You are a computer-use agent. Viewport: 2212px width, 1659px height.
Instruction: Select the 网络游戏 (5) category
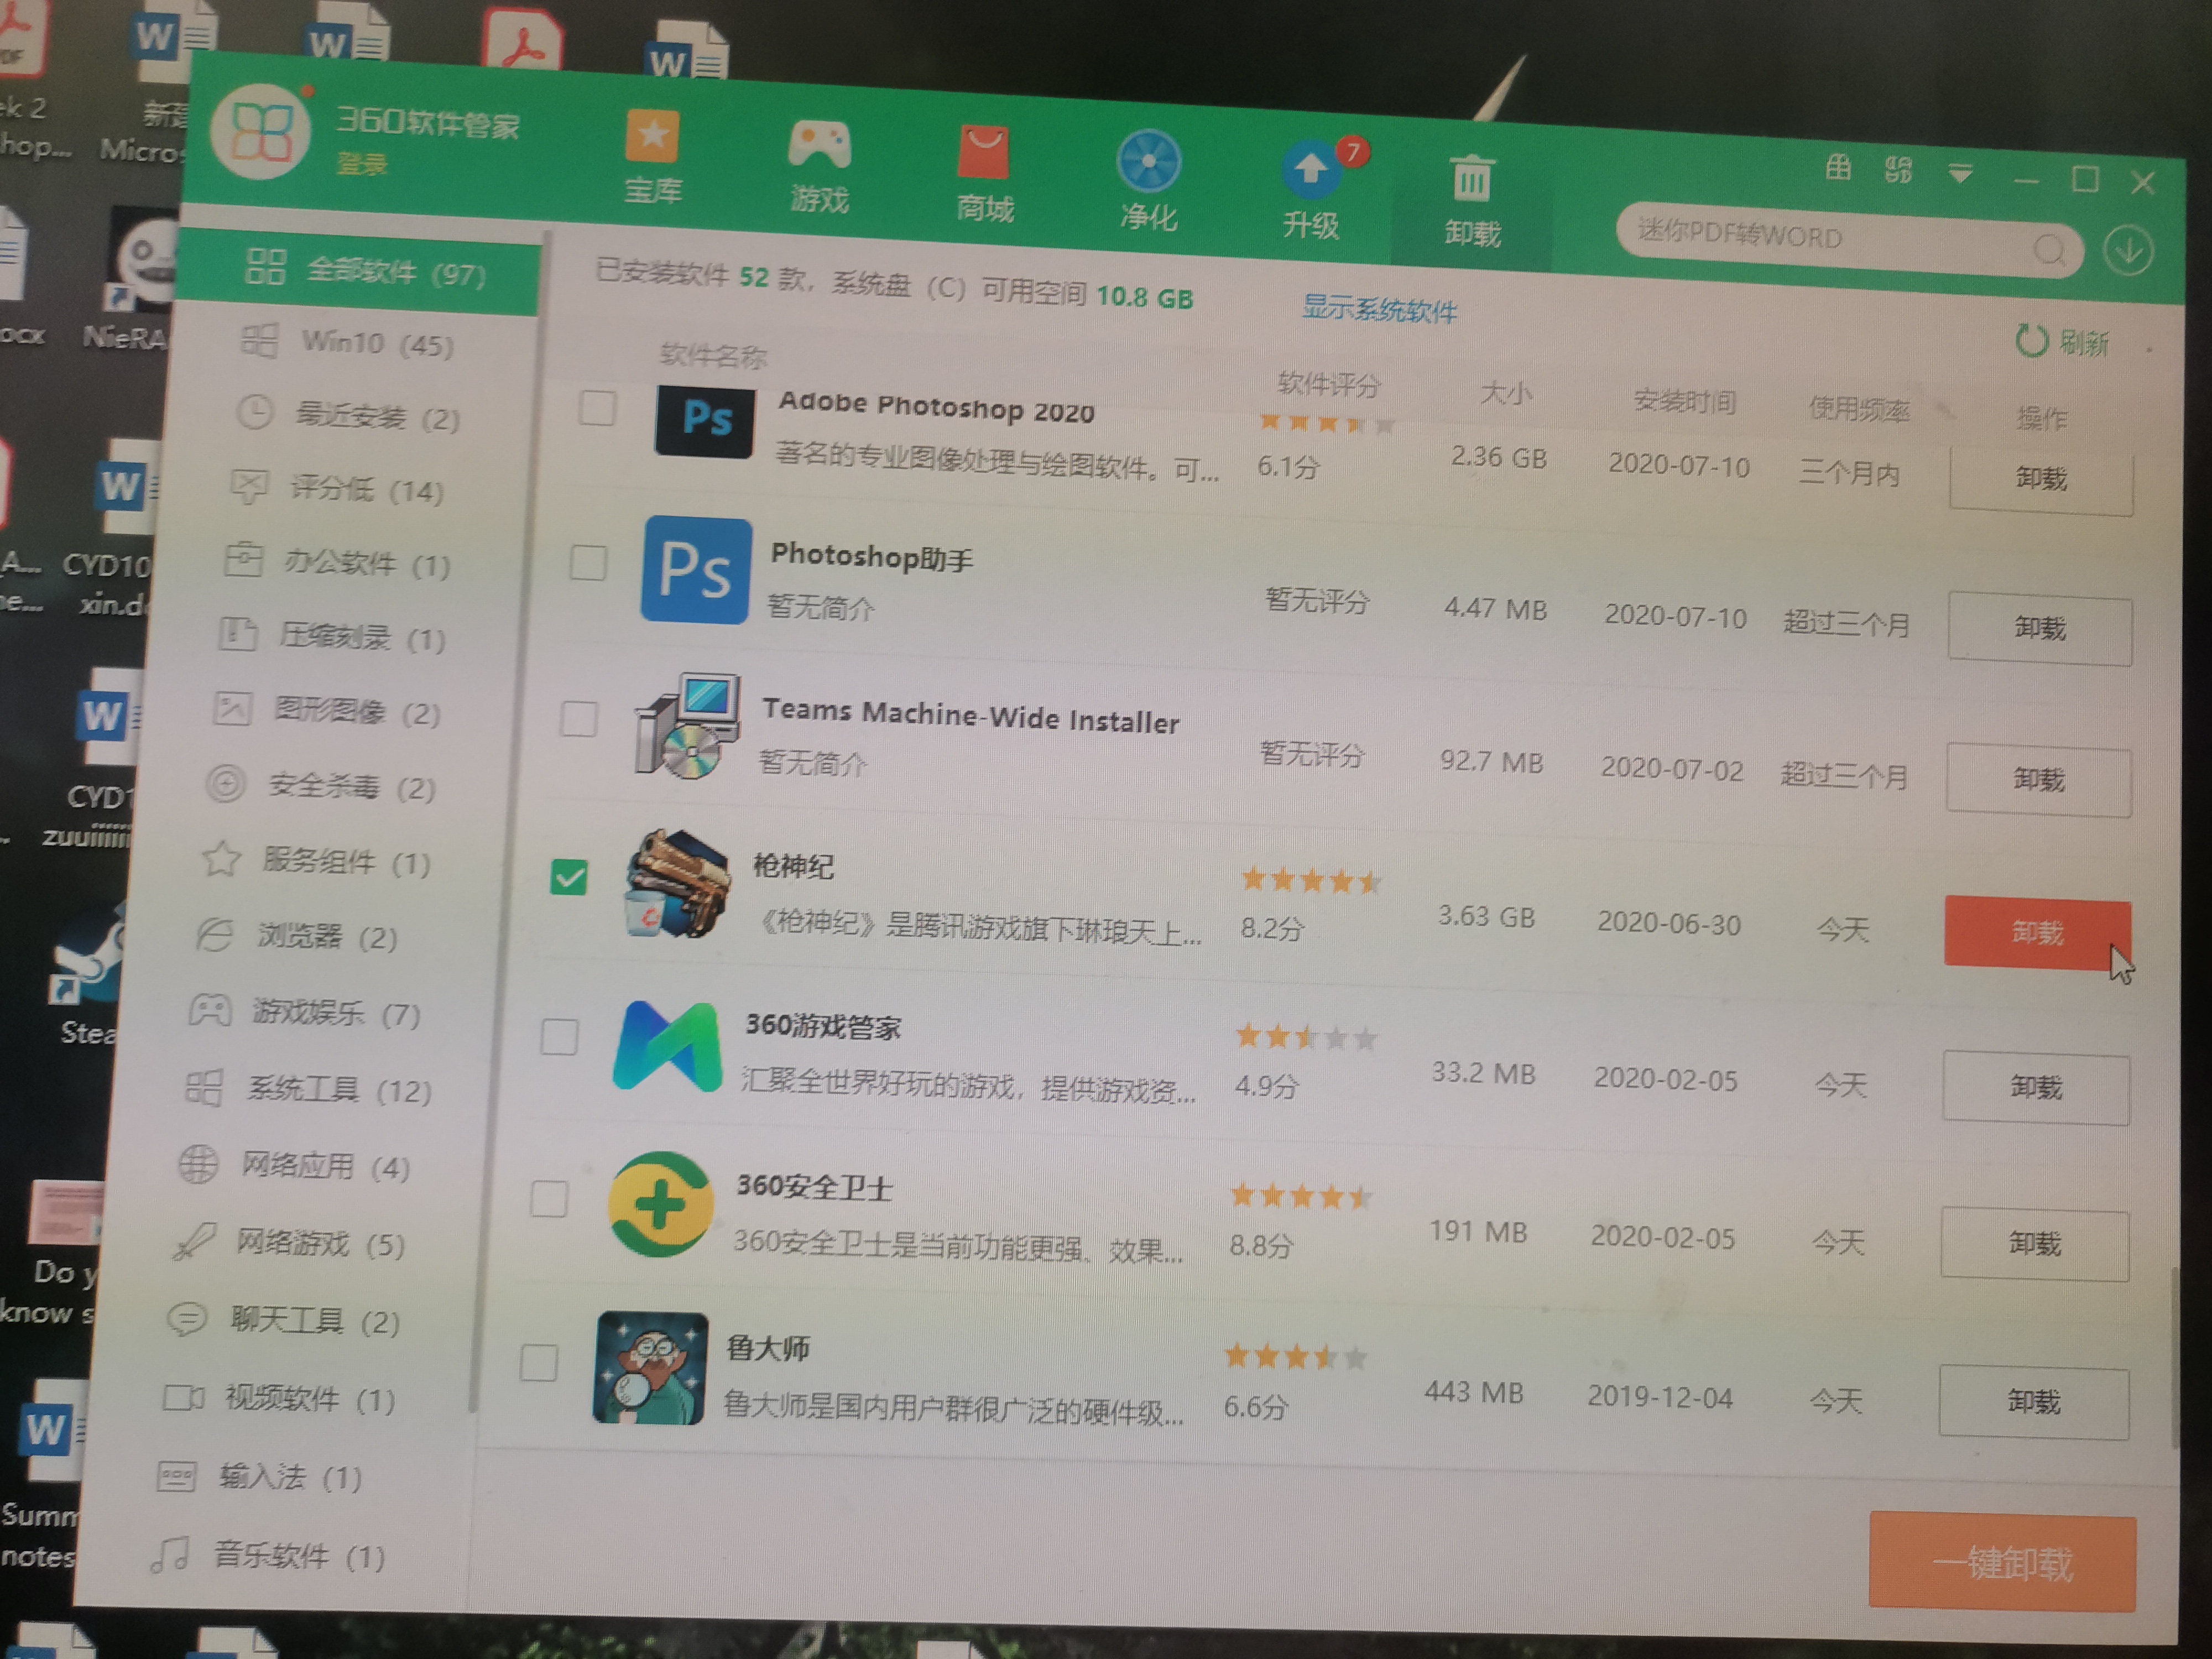click(290, 1242)
